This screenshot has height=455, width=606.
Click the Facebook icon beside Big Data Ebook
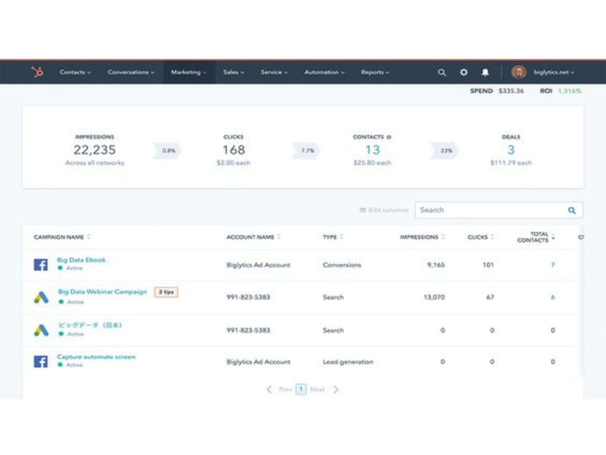40,263
